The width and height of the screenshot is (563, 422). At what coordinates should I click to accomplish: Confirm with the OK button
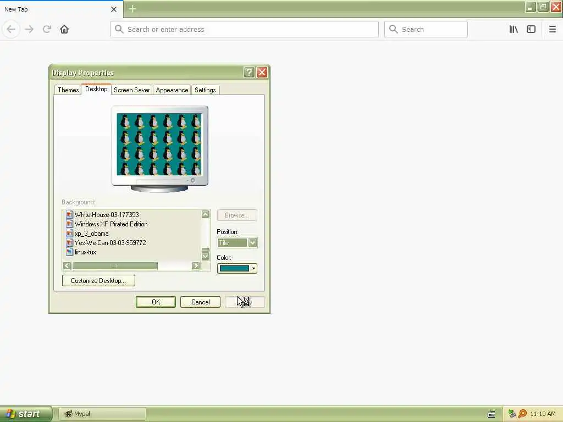156,302
